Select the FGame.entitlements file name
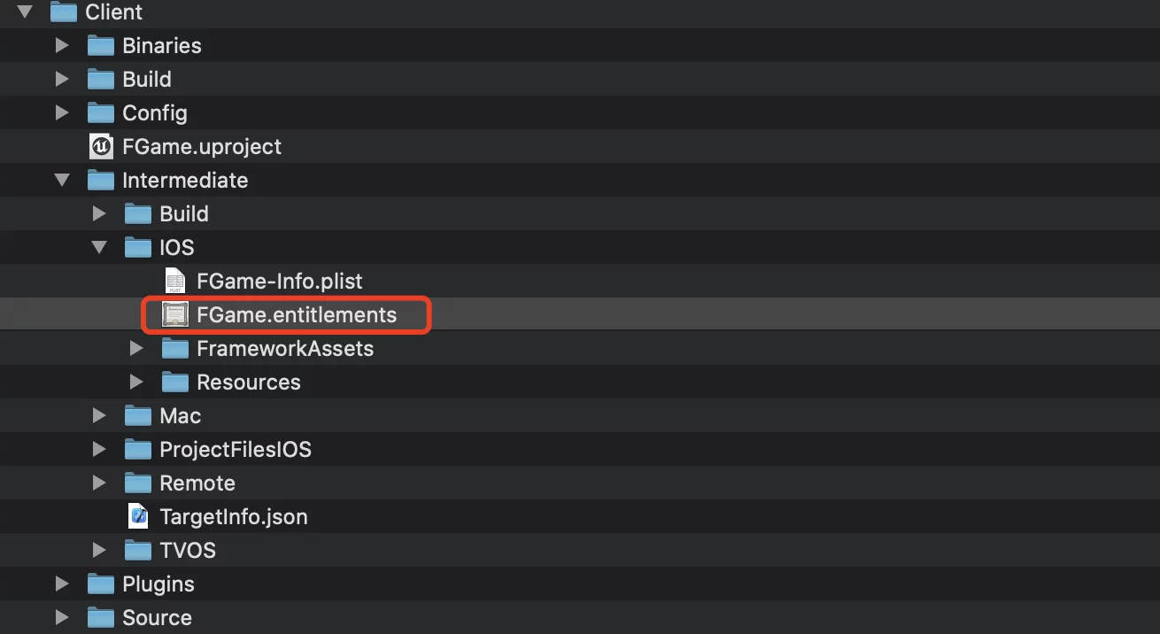 pos(297,314)
